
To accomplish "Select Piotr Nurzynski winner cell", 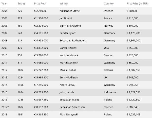I will pyautogui.click(x=69, y=114).
